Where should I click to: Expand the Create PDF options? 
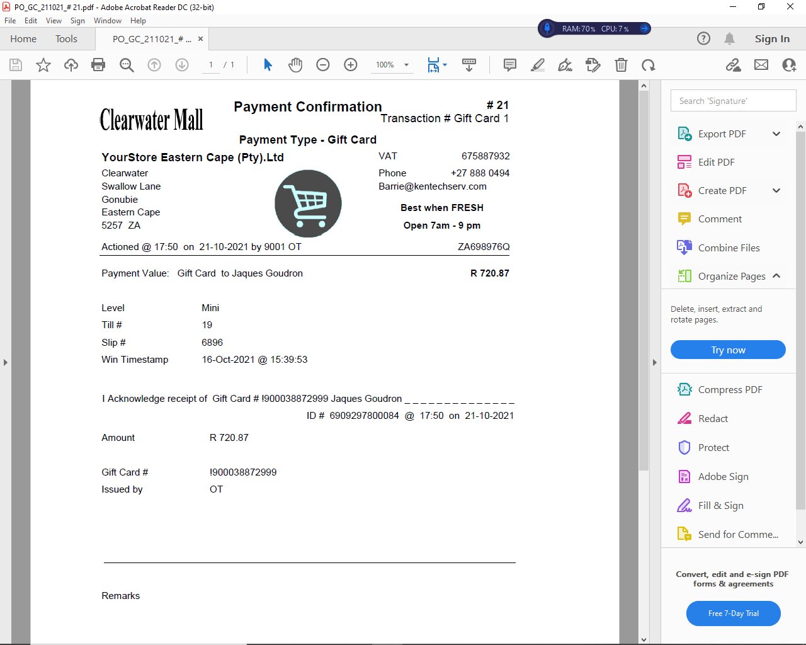pos(776,190)
